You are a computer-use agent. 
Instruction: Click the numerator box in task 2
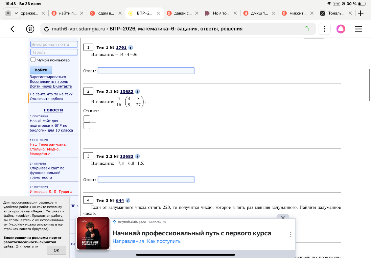(x=87, y=118)
